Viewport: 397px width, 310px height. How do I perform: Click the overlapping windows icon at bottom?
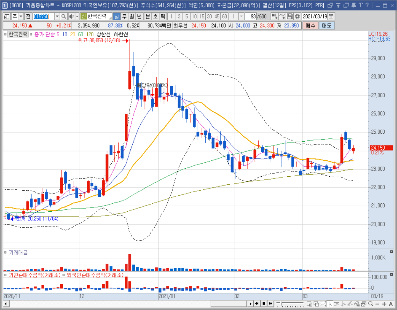tap(316, 304)
